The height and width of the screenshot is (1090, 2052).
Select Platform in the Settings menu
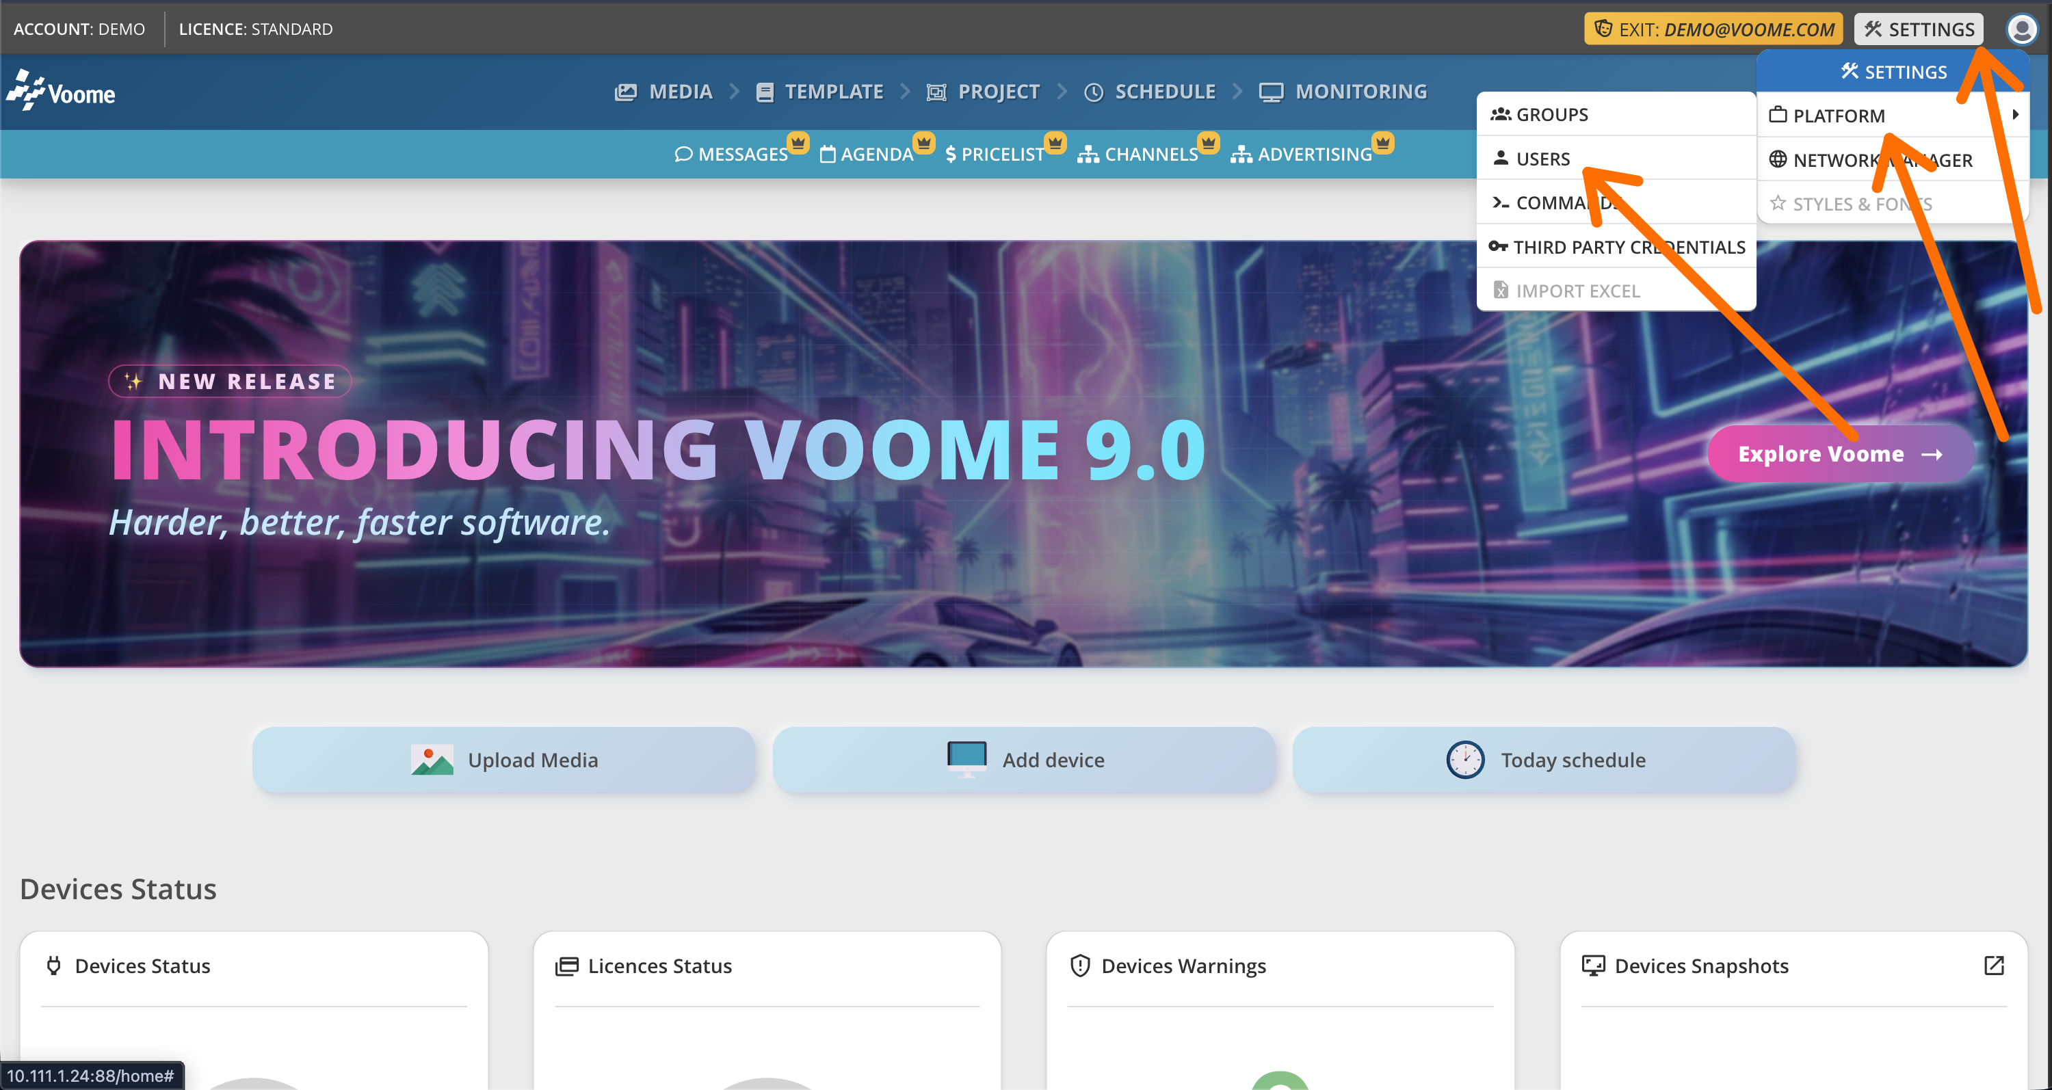point(1893,115)
